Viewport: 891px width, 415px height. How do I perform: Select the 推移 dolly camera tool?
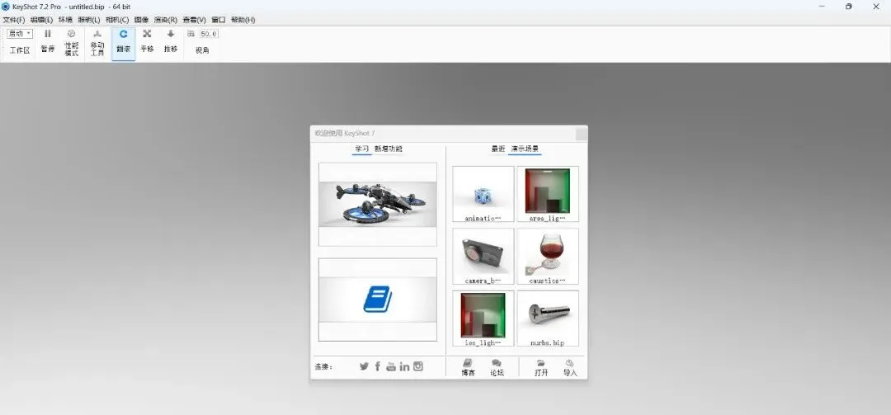[171, 42]
